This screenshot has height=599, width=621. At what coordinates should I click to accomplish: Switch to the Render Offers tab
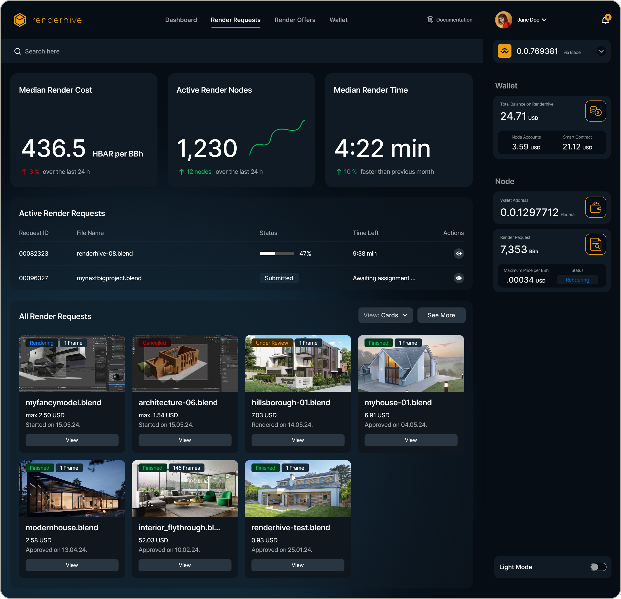tap(295, 20)
